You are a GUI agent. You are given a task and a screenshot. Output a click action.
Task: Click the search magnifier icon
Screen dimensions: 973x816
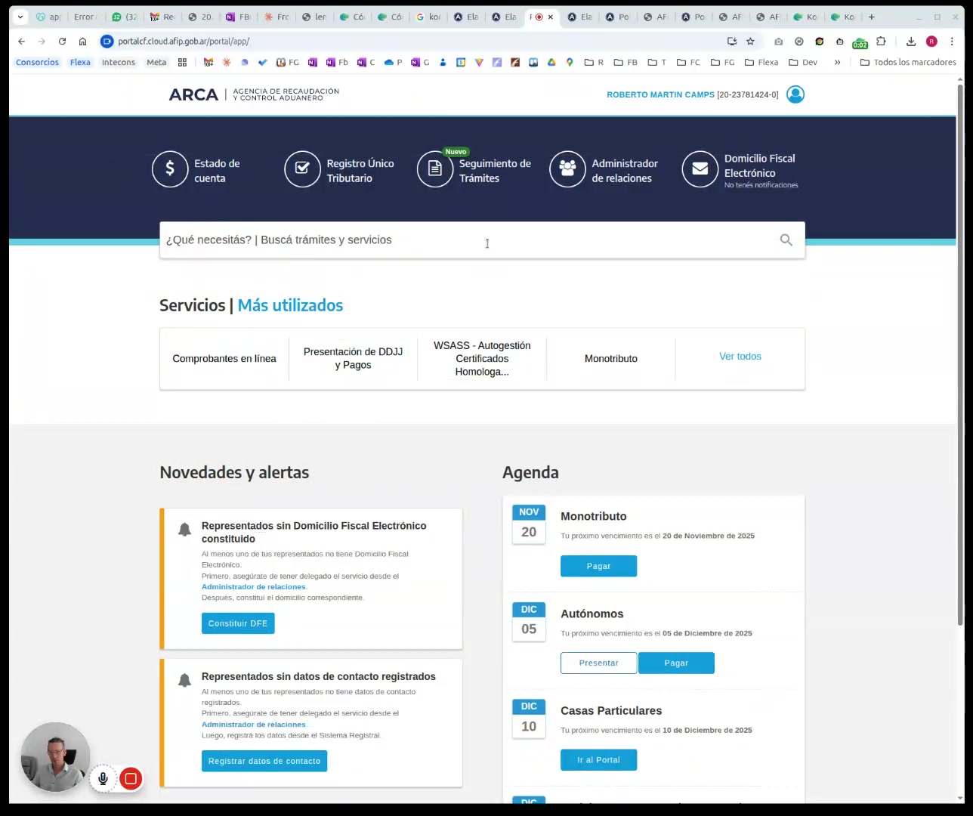[786, 240]
